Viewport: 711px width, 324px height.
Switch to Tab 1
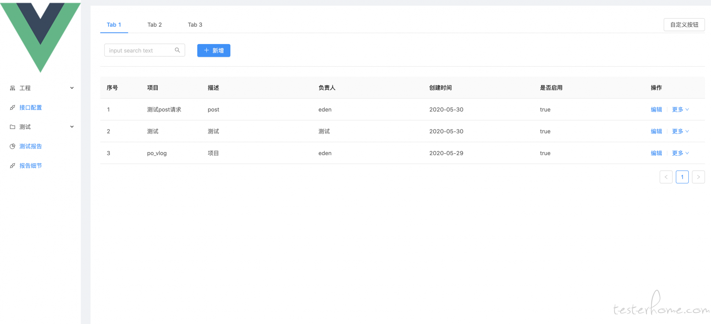(x=114, y=25)
